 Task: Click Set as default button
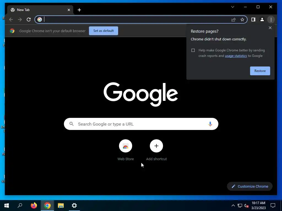pos(104,31)
